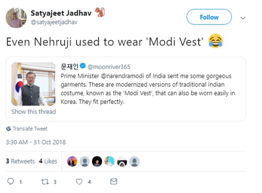Viewport: 262px width, 193px height.
Task: Click the retweet arrows icon
Action: coord(45,182)
